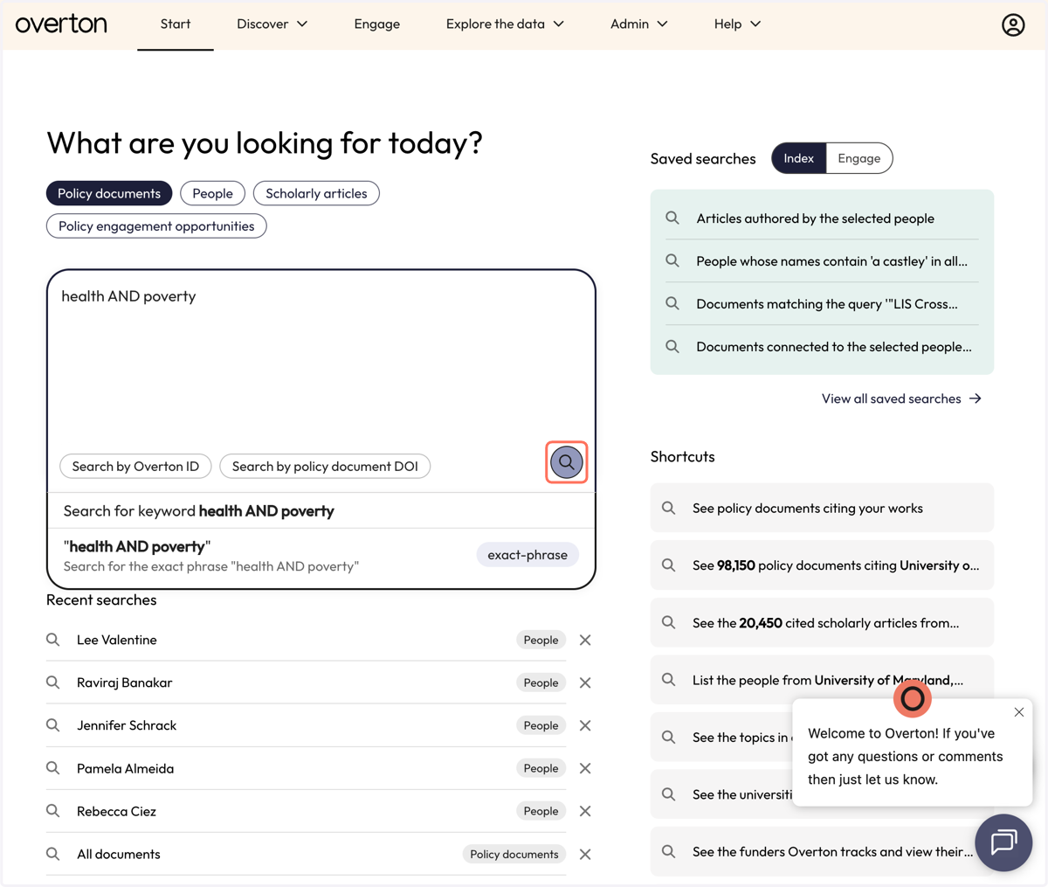Click magnifier beside 'Documents connected to the selected people'

click(672, 346)
